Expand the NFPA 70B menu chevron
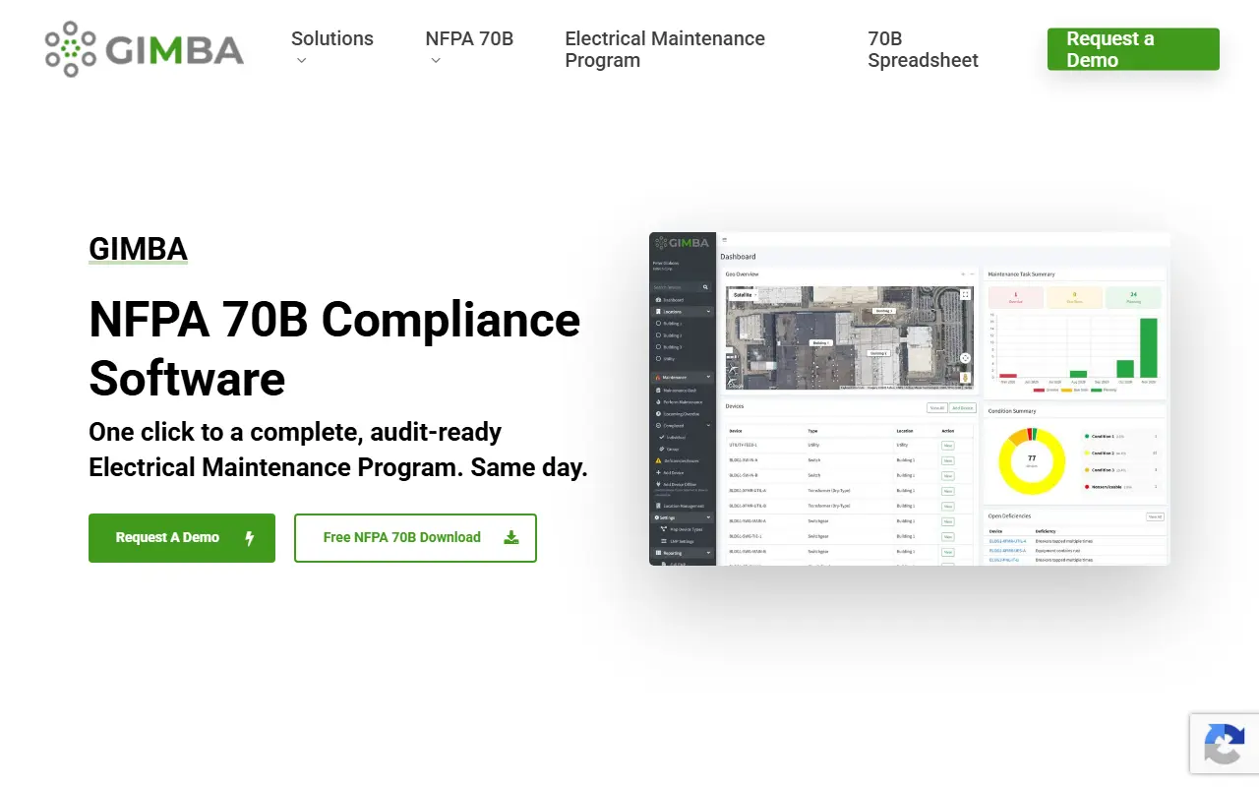Screen dimensions: 1259x787 click(436, 61)
